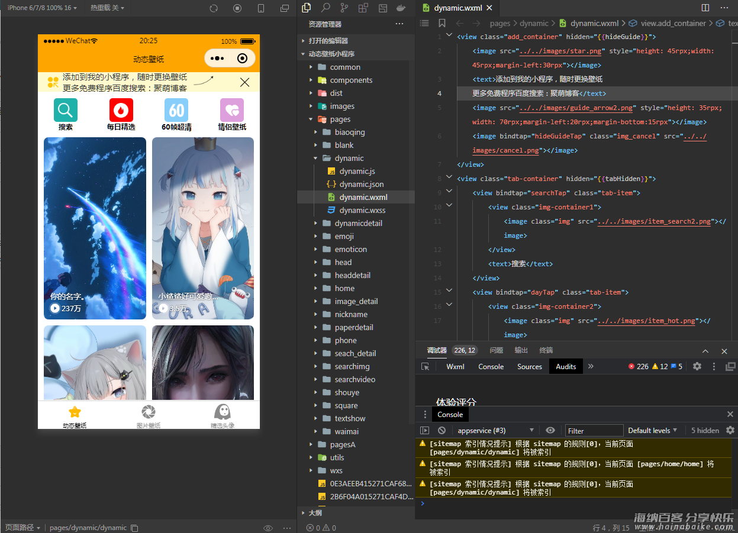The height and width of the screenshot is (533, 738).
Task: Tap the 搜索 search icon in simulator
Action: click(x=66, y=110)
